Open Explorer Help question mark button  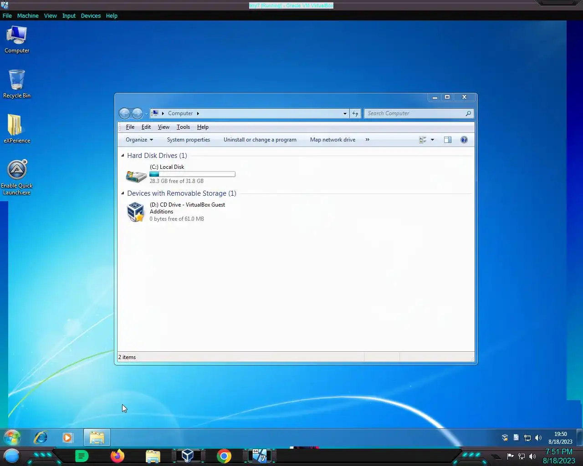click(x=464, y=140)
